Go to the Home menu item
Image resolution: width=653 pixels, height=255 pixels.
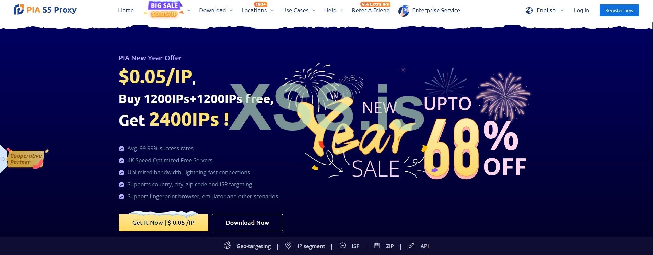(x=126, y=10)
